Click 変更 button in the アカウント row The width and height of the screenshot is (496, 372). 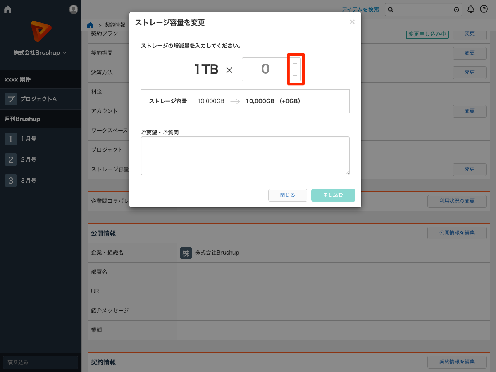click(x=470, y=111)
